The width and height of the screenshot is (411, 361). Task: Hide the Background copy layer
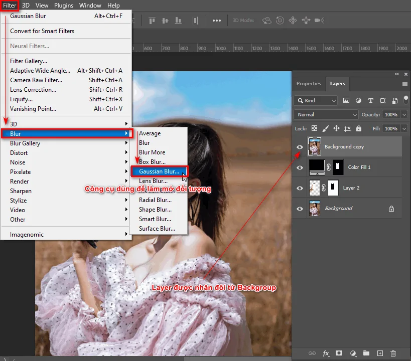click(300, 147)
